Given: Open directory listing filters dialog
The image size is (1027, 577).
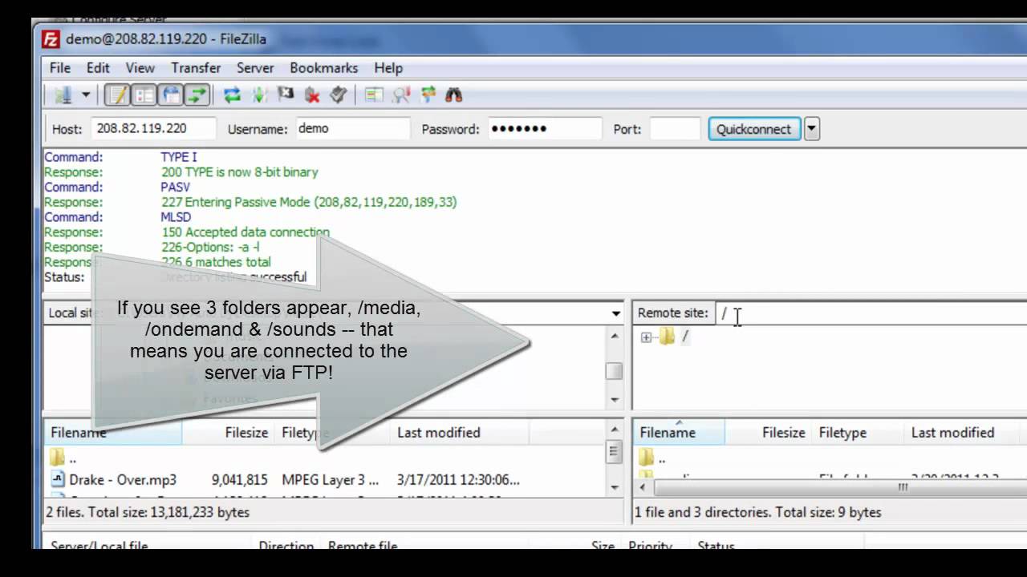Looking at the screenshot, I should coord(374,95).
